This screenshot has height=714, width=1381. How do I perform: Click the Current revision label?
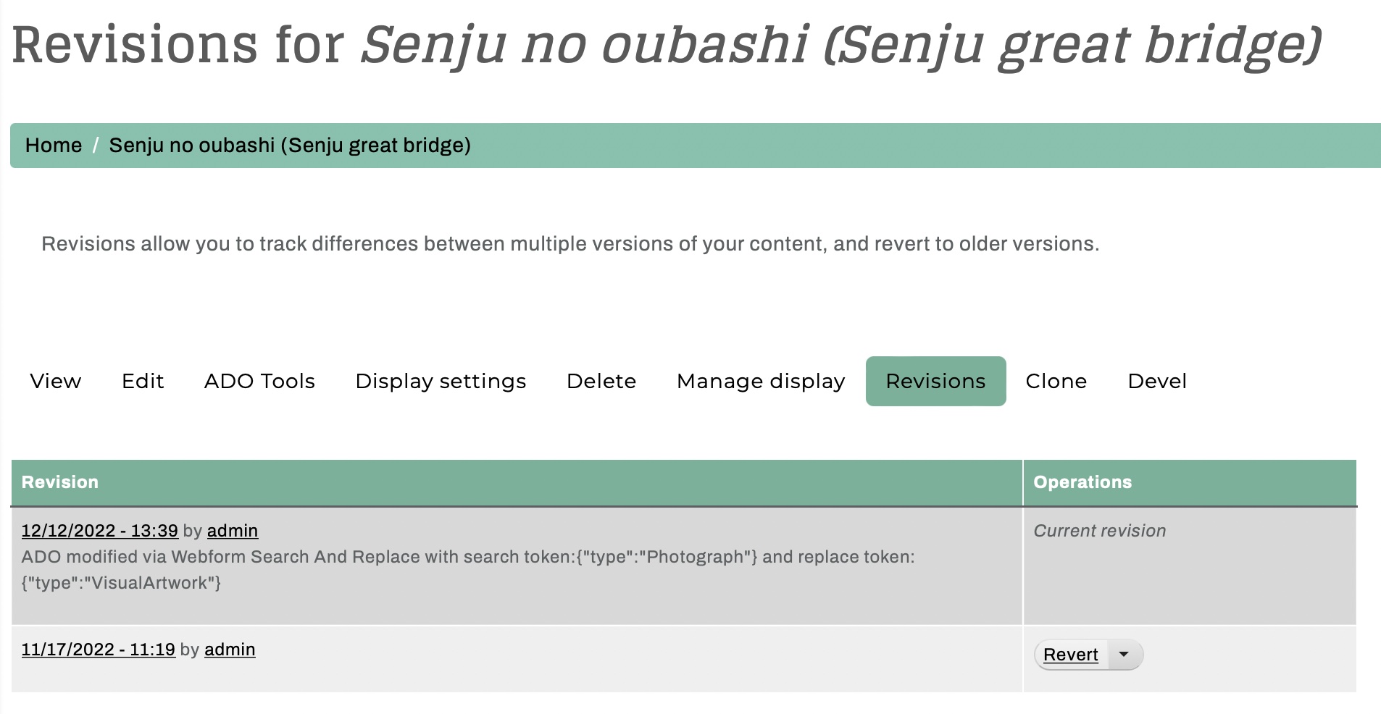[x=1100, y=531]
